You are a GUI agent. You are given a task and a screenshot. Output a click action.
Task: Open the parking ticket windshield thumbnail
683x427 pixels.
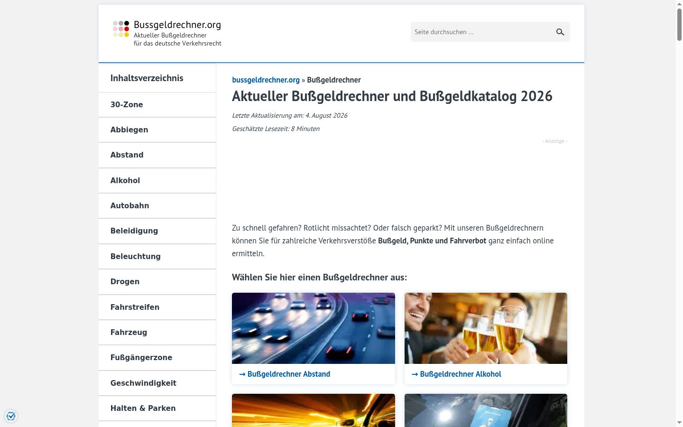click(486, 410)
